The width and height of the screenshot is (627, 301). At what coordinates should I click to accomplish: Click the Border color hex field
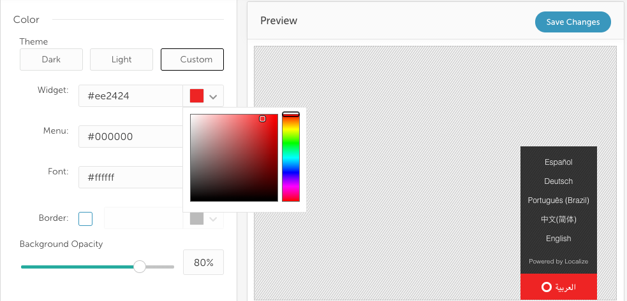click(x=144, y=218)
